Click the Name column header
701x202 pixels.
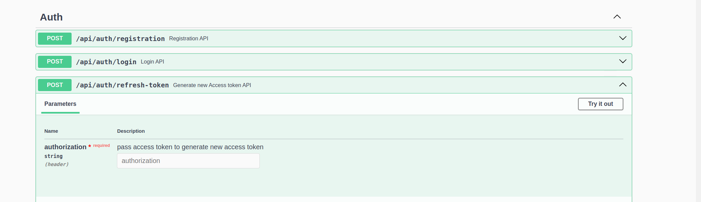pos(51,131)
